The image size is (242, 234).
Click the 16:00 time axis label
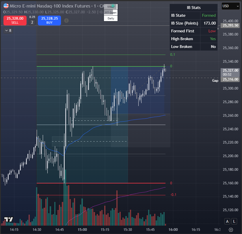click(x=173, y=230)
